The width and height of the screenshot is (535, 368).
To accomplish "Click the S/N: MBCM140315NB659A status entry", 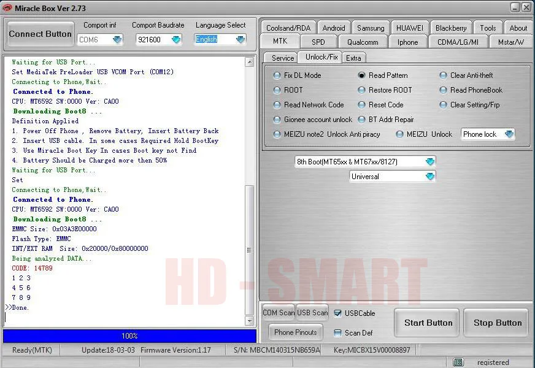I will [x=277, y=350].
